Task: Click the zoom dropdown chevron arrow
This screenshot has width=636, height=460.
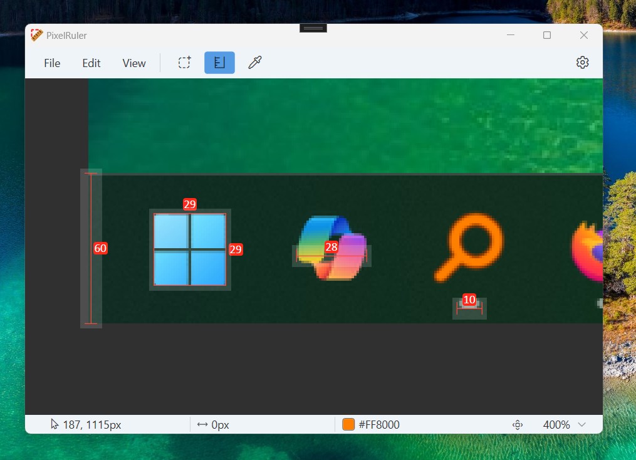Action: pos(582,425)
